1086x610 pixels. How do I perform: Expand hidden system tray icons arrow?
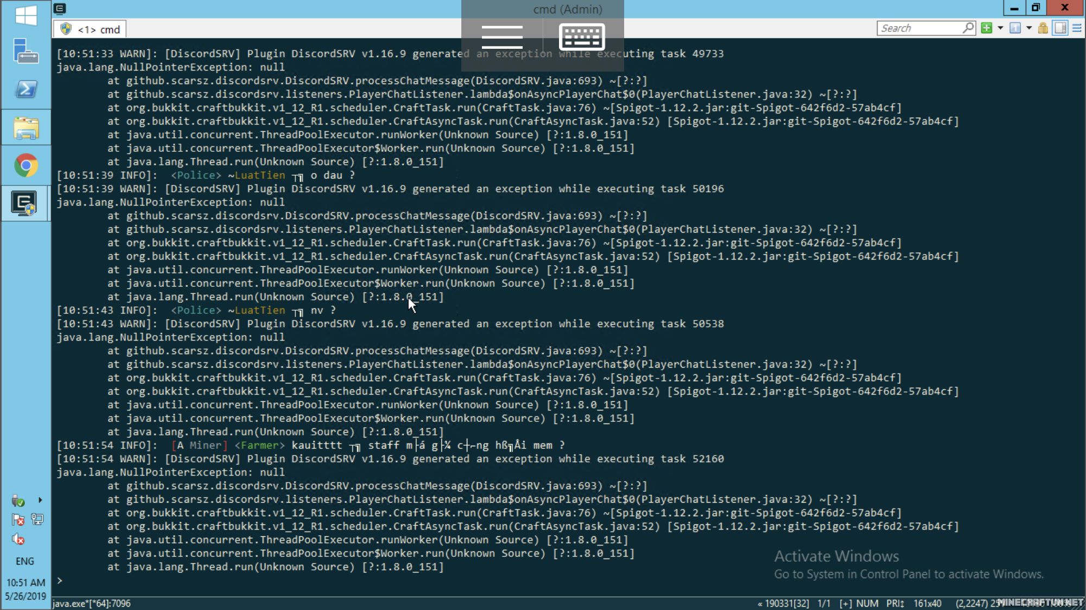pyautogui.click(x=40, y=500)
